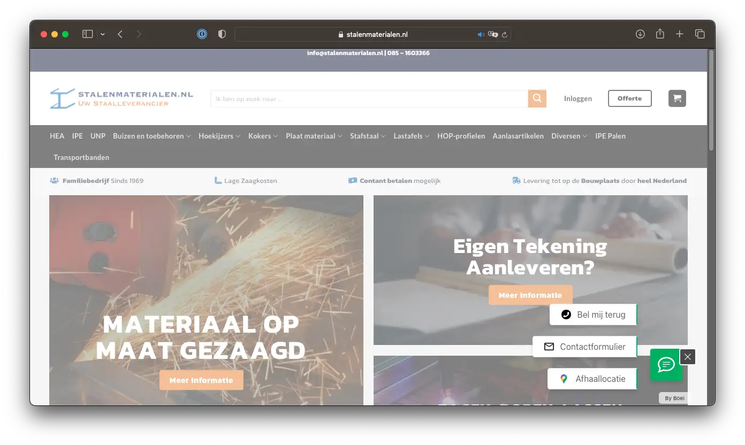Click the delivery truck icon

tap(516, 181)
